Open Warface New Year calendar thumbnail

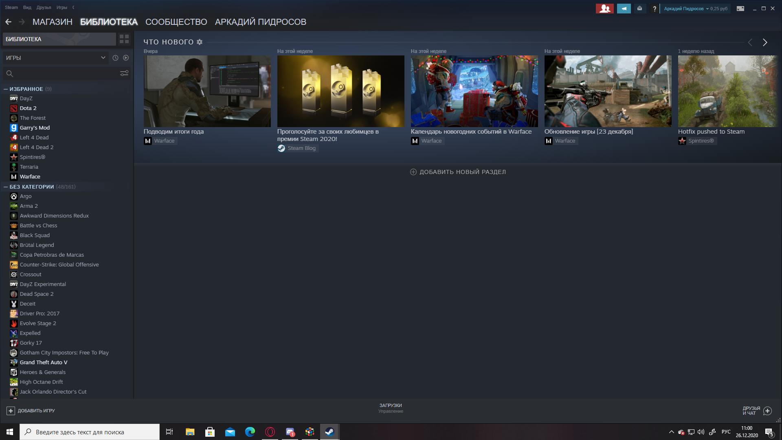[474, 91]
